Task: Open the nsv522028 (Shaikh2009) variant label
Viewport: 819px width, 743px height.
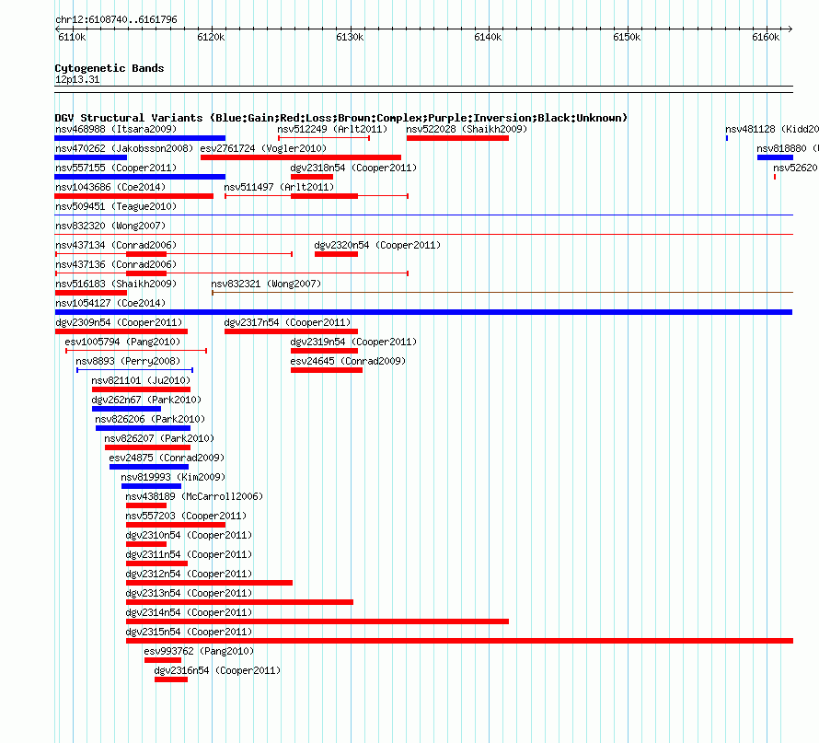Action: [x=467, y=129]
